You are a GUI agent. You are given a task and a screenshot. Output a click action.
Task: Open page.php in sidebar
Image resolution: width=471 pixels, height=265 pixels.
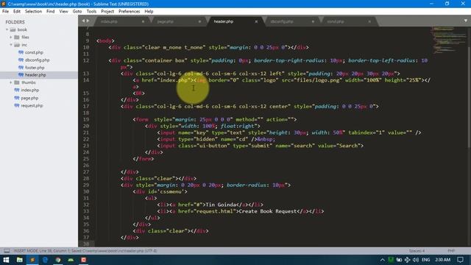29,98
